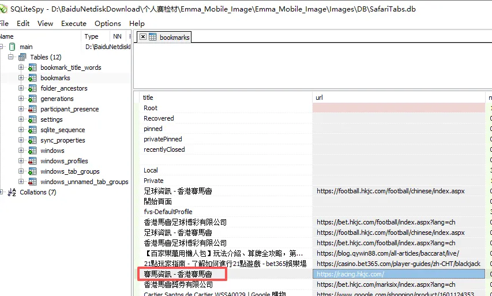Select the Root row title cell
Image resolution: width=492 pixels, height=296 pixels.
(x=226, y=108)
